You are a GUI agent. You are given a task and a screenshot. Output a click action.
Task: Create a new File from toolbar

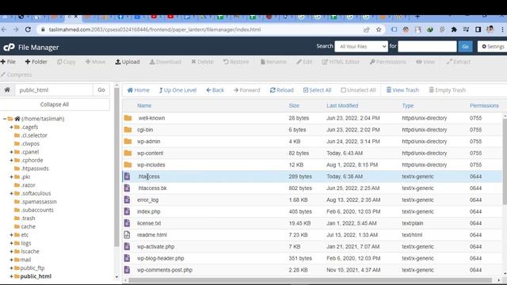(8, 62)
